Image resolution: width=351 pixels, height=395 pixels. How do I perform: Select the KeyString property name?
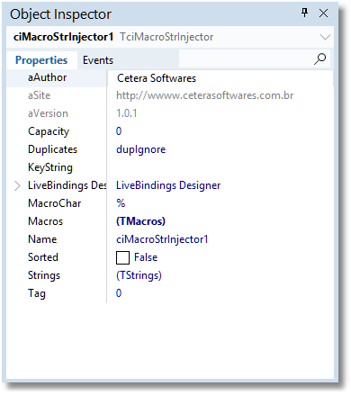tap(50, 167)
